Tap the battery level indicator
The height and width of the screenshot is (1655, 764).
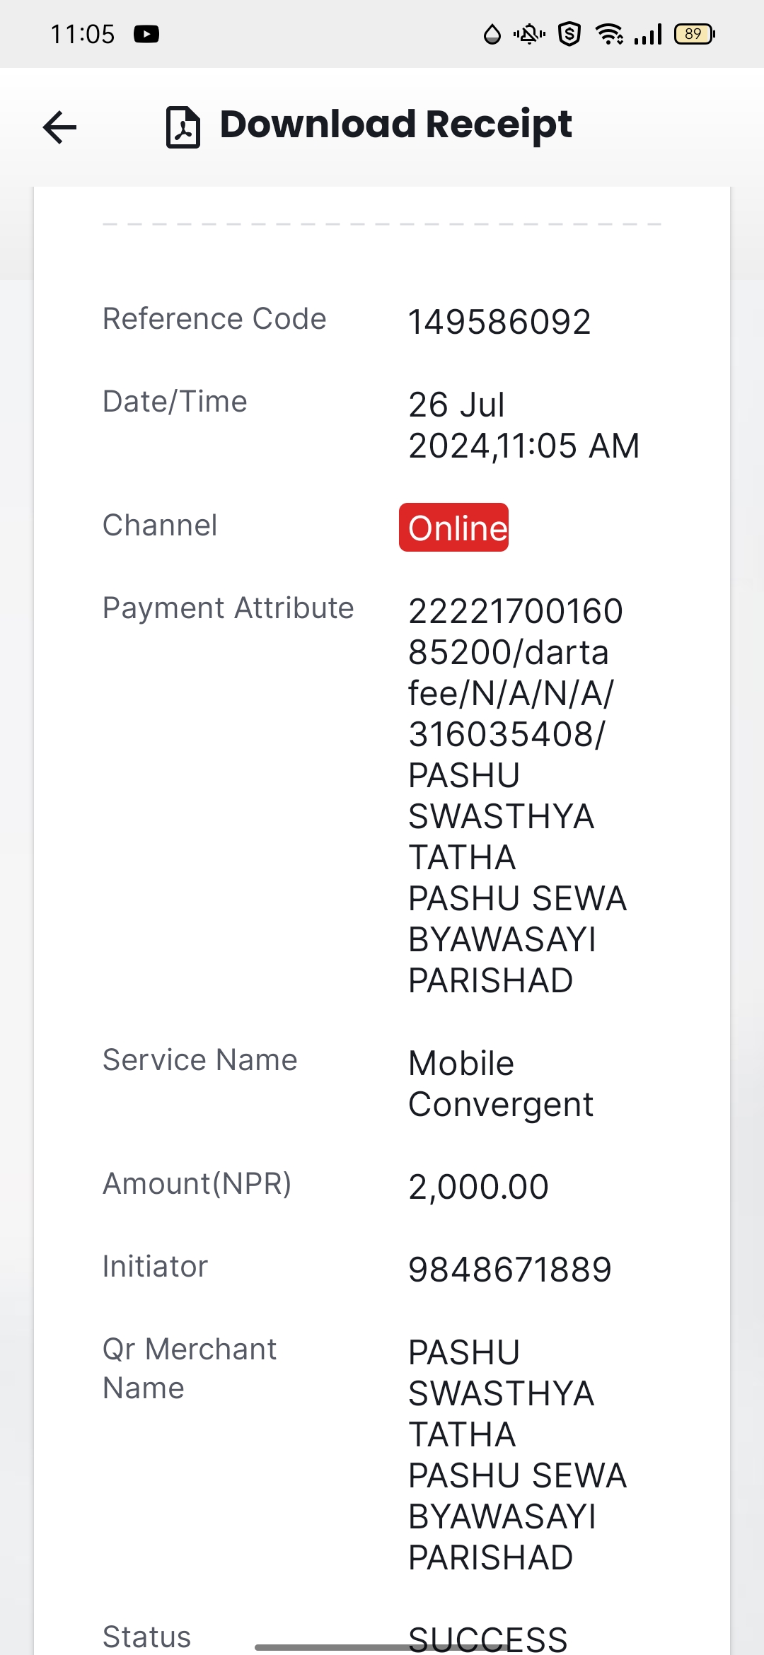(695, 34)
